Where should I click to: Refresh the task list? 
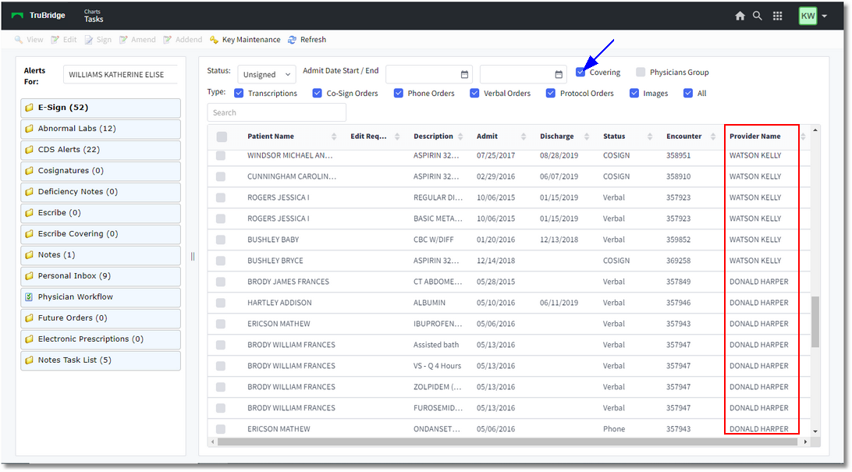tap(307, 40)
